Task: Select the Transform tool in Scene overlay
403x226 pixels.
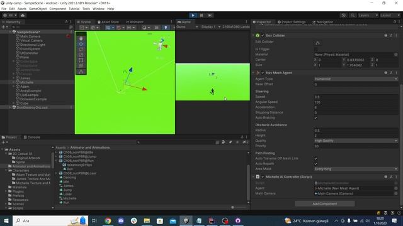Action: (81, 65)
